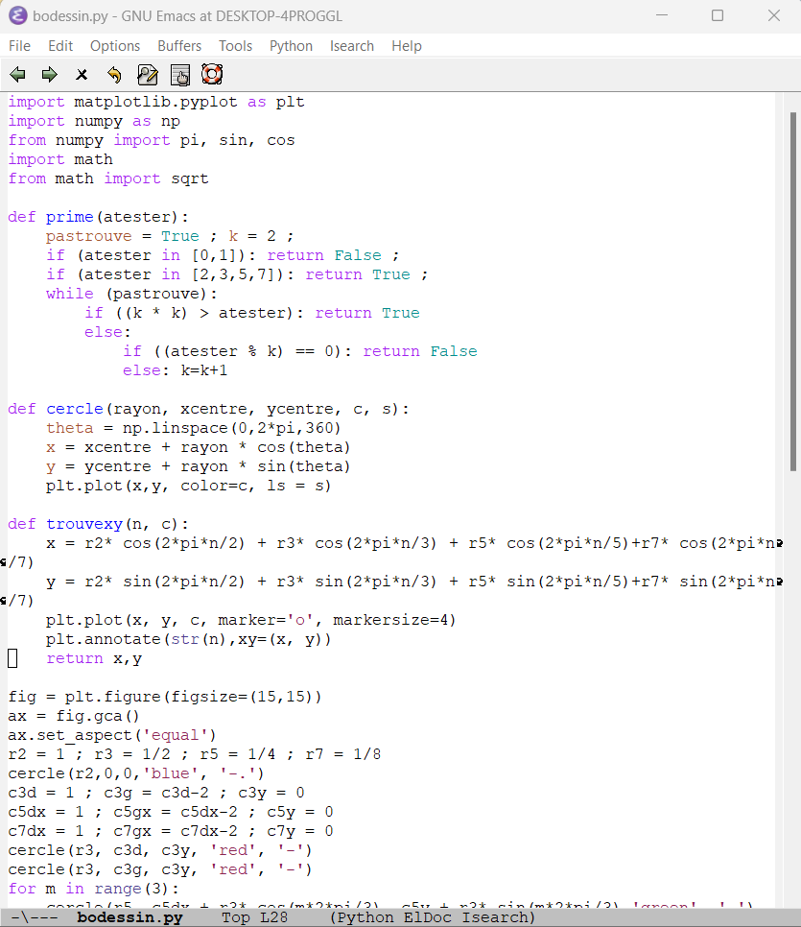801x927 pixels.
Task: Open the Buffers menu
Action: tap(179, 46)
